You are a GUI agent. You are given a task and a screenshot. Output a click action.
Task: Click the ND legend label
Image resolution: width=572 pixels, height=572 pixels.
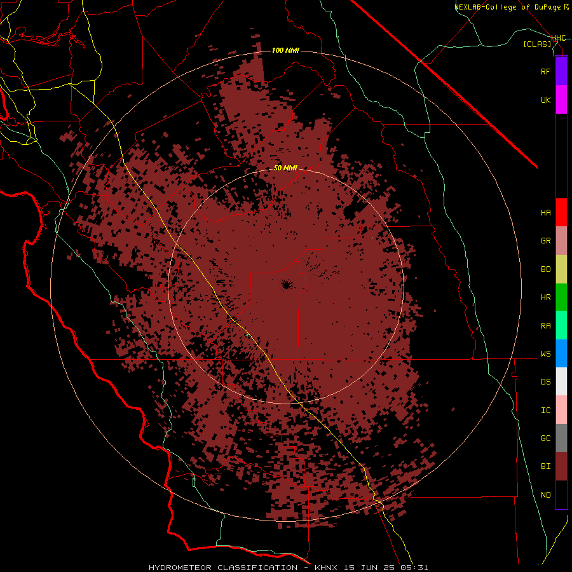[x=545, y=494]
